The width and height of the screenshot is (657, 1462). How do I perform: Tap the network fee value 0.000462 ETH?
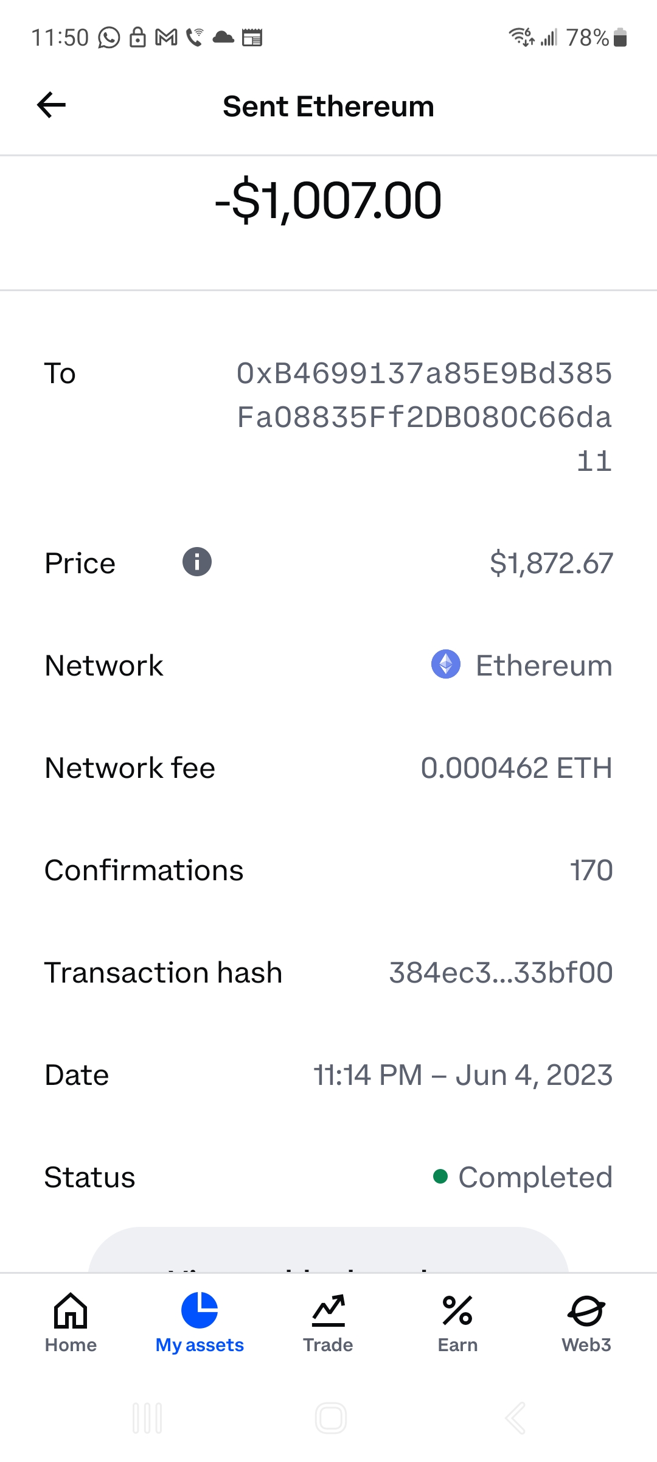(516, 768)
